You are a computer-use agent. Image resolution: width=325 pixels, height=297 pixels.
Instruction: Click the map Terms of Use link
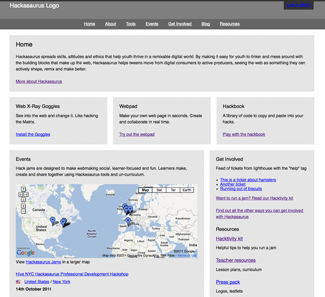186,256
